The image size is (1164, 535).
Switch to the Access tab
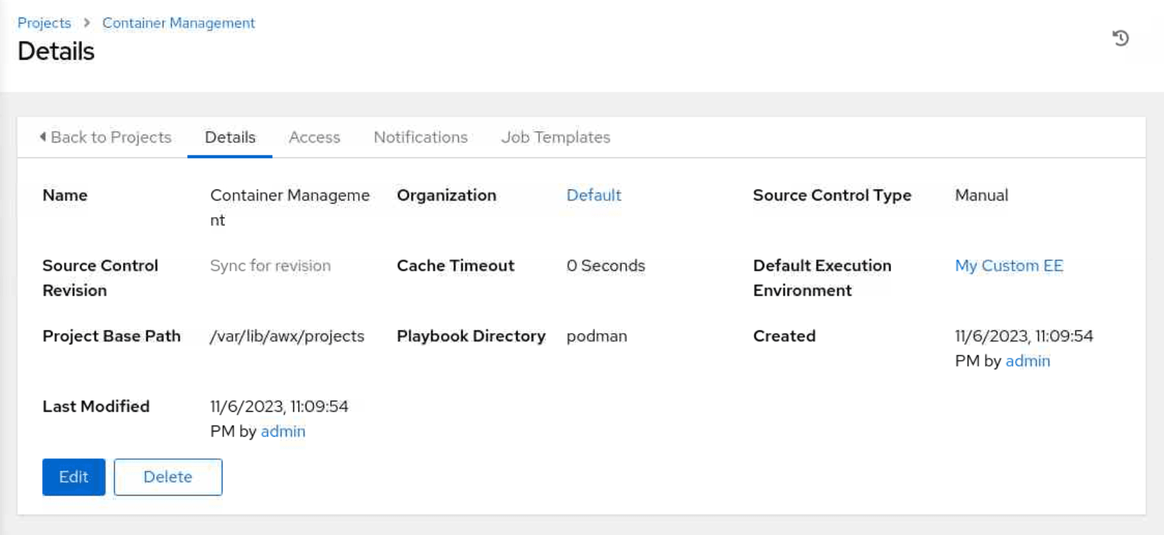tap(314, 137)
